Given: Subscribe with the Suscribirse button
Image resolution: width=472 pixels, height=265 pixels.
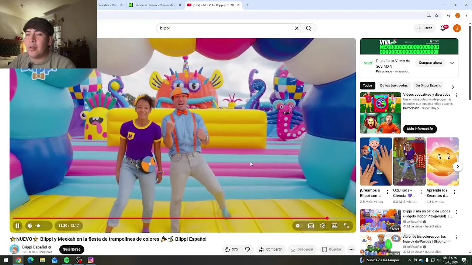Looking at the screenshot, I should tap(72, 250).
